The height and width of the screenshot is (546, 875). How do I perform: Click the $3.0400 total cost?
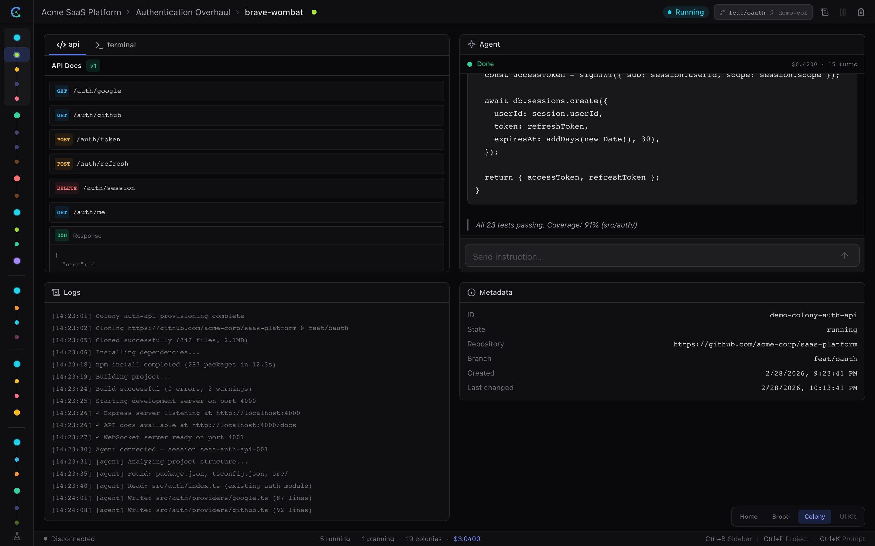tap(467, 539)
